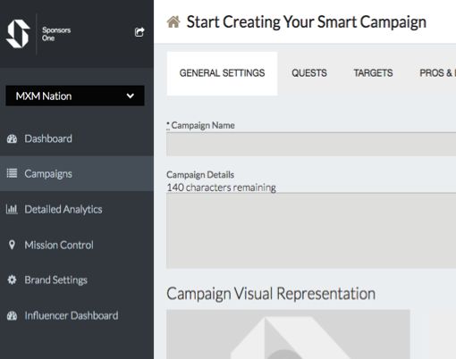
Task: Click inside the Campaign Details text area
Action: pos(311,230)
